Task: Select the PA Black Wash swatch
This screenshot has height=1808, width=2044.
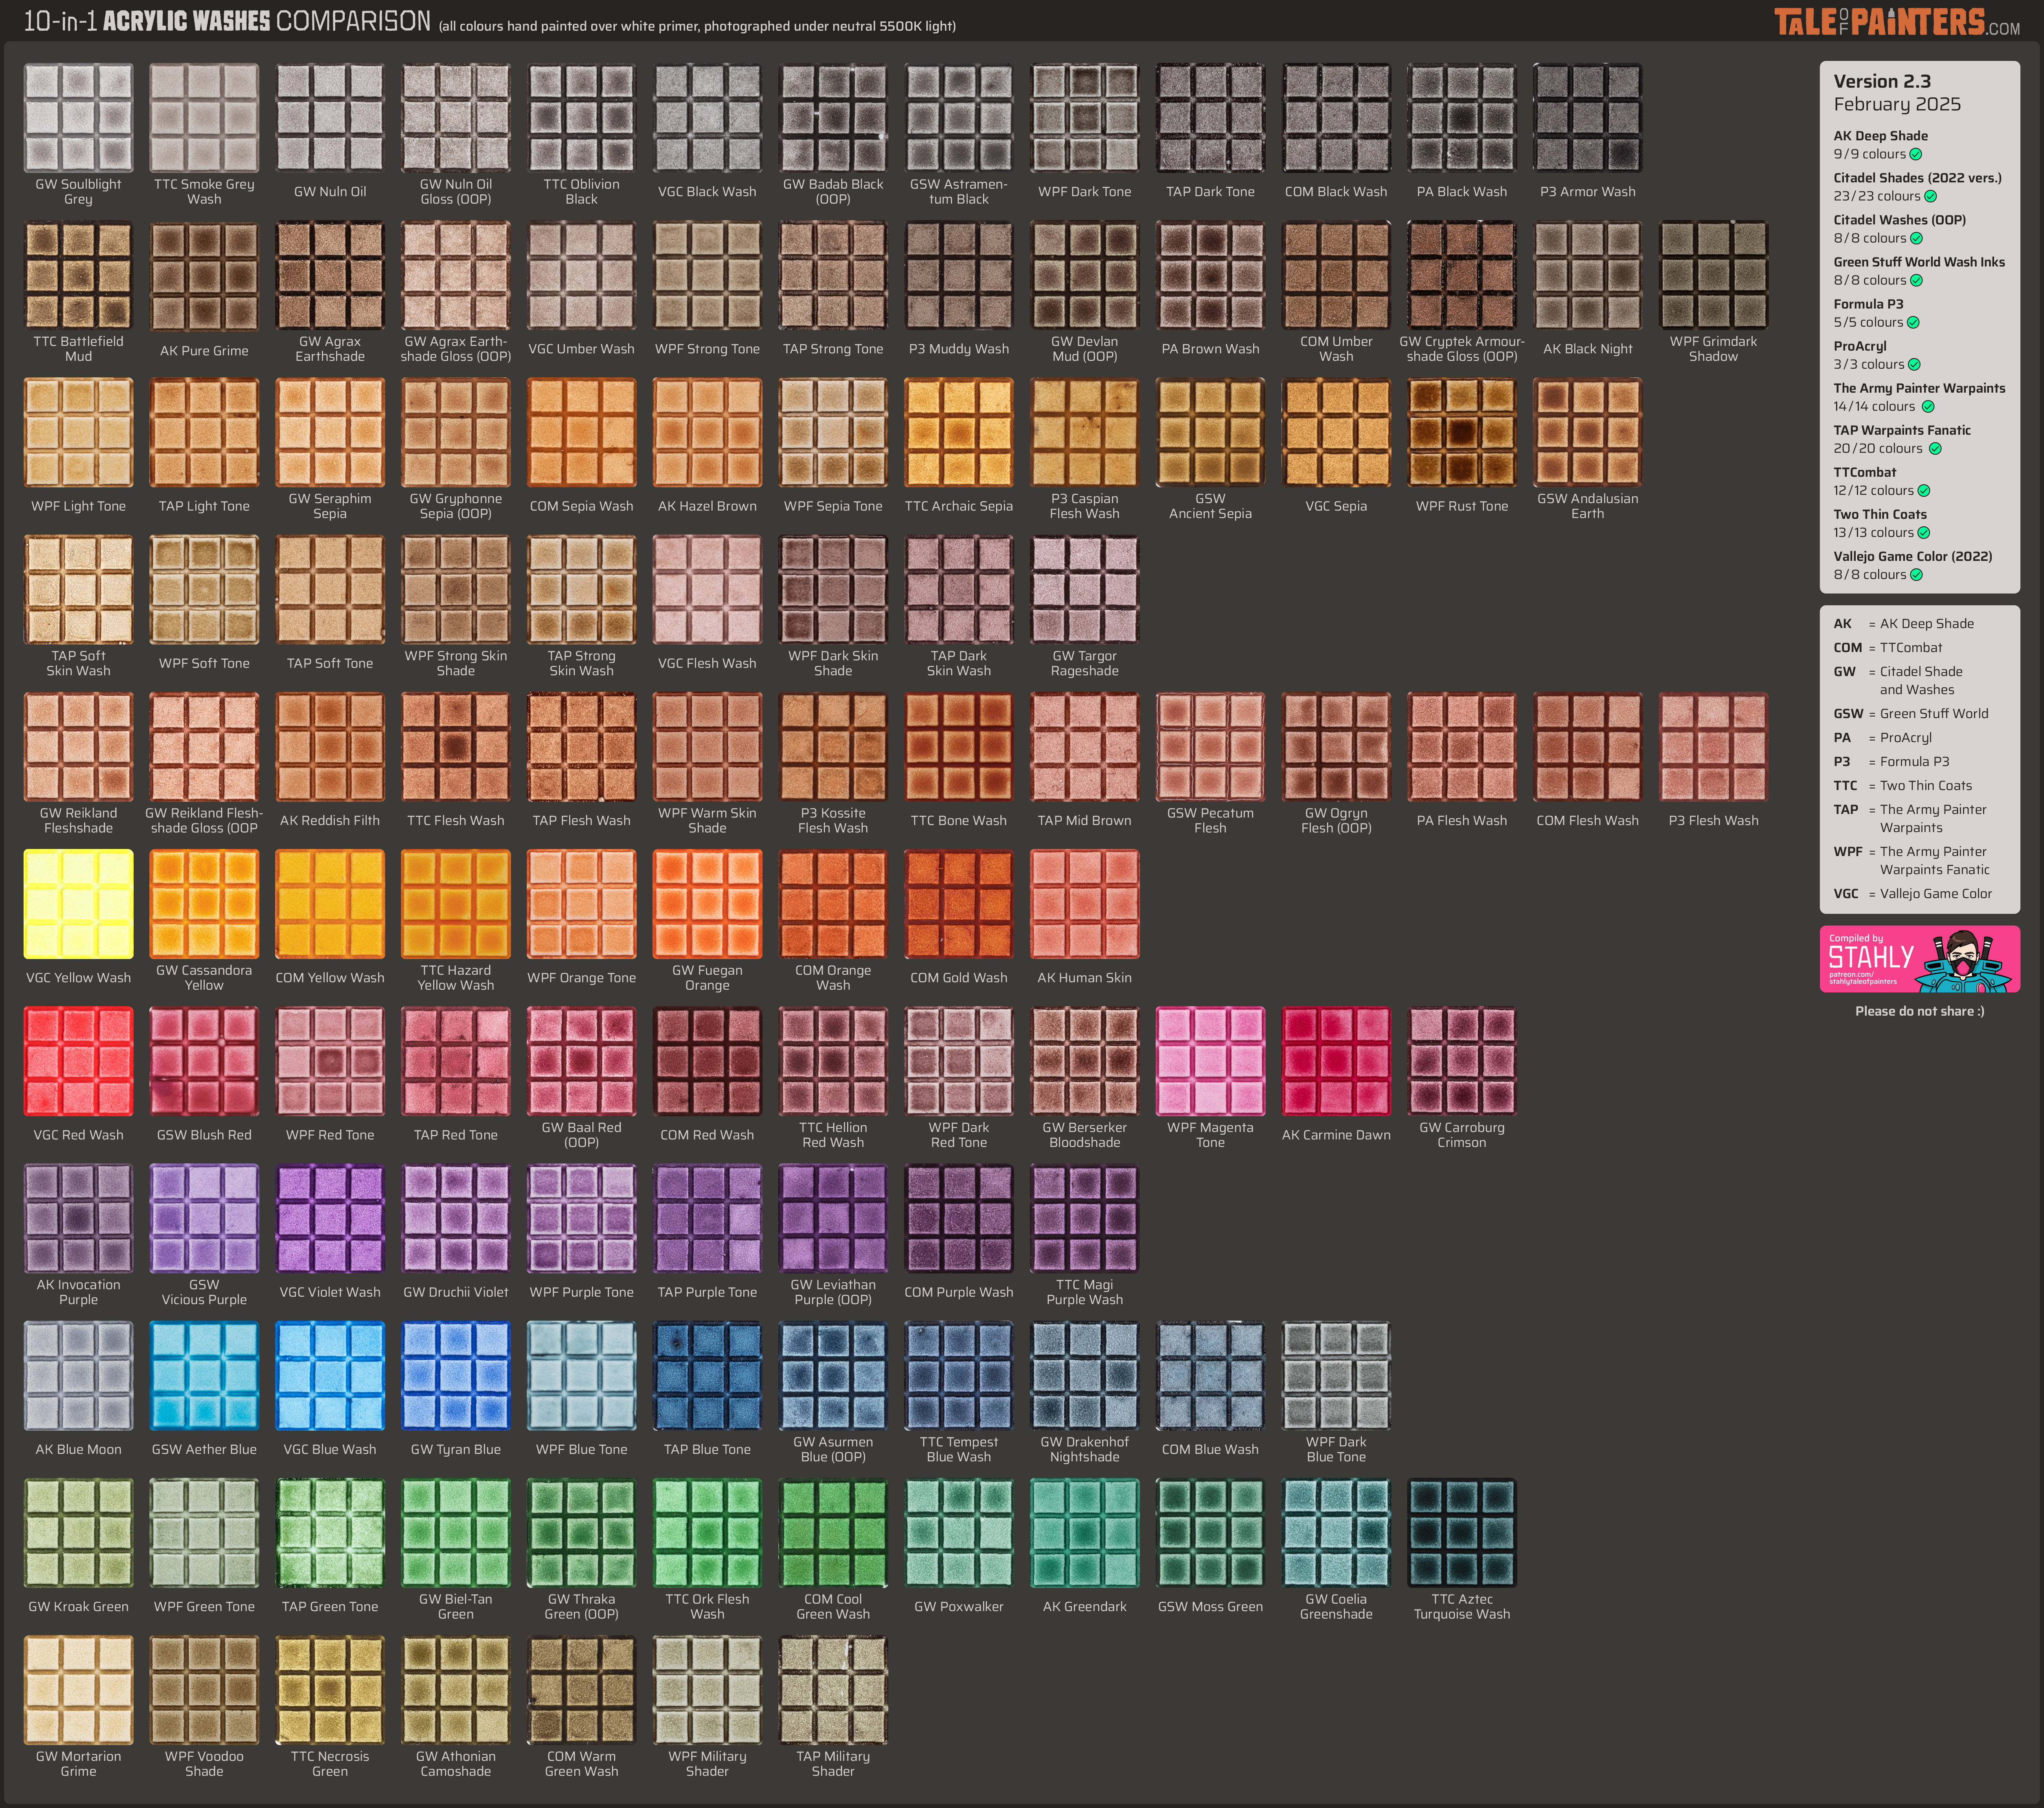Action: click(x=1462, y=118)
